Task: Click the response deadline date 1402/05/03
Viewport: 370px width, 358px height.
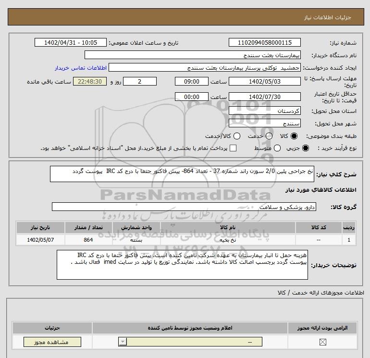Action: [x=264, y=81]
